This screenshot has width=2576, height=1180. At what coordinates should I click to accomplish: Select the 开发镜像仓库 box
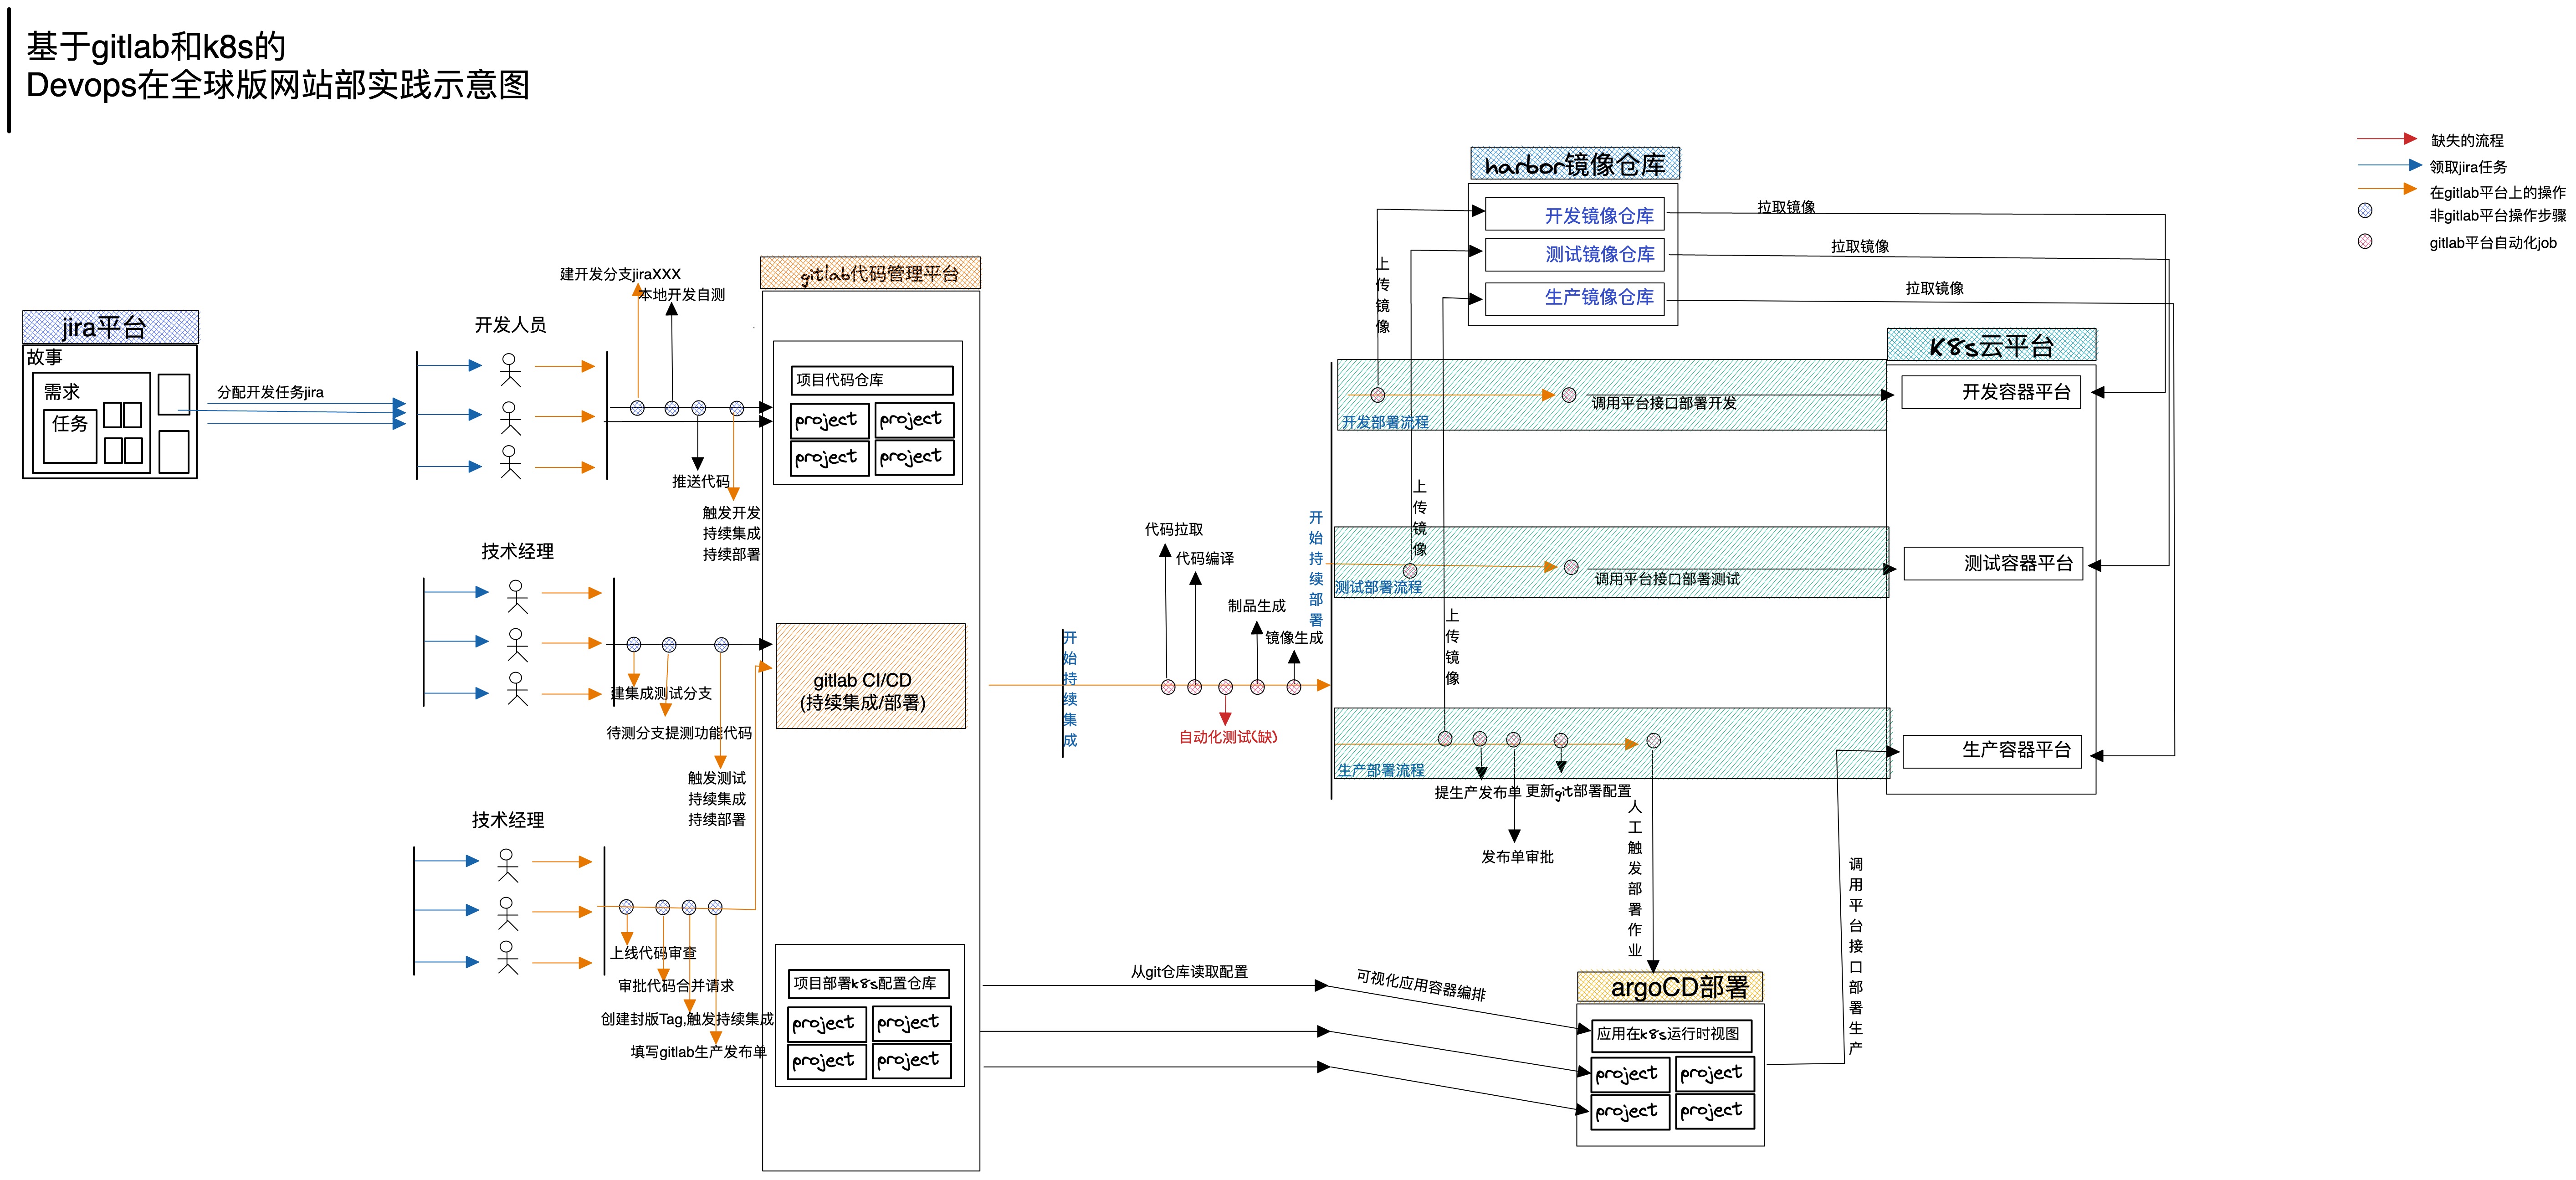1575,215
